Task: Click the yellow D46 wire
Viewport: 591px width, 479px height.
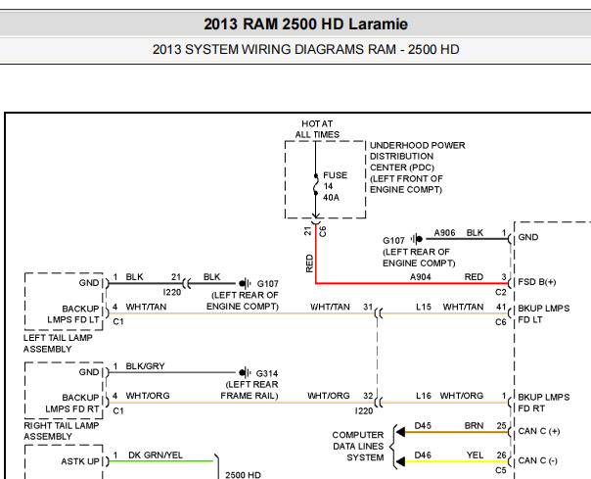Action: [x=457, y=461]
